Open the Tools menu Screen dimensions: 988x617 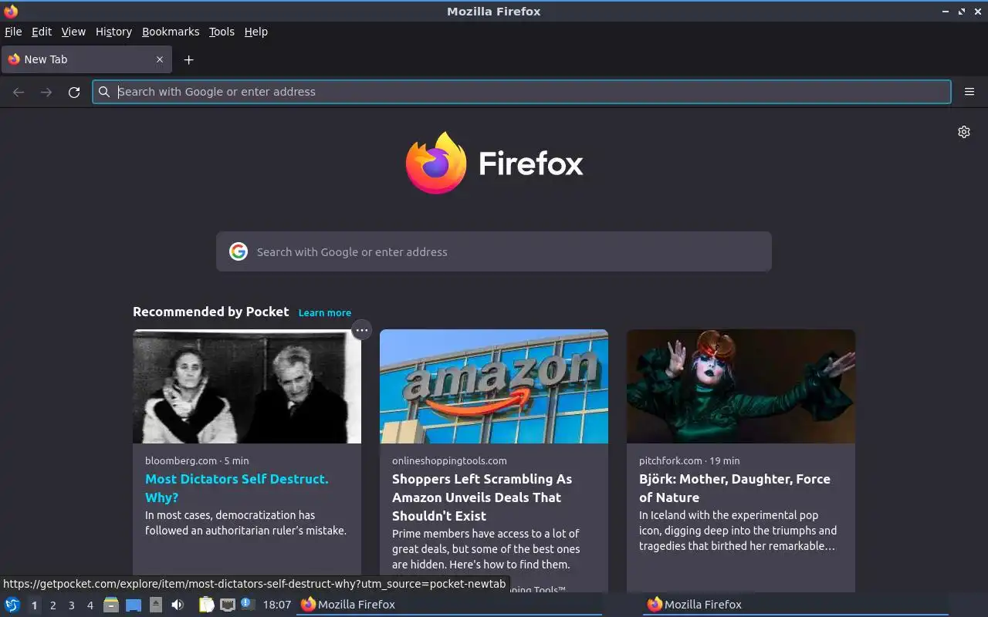222,32
